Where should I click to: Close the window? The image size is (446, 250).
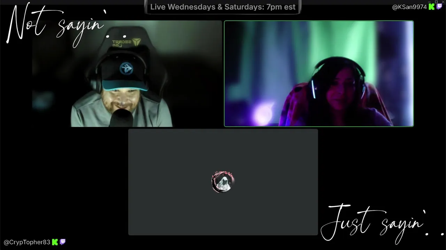pos(443,2)
